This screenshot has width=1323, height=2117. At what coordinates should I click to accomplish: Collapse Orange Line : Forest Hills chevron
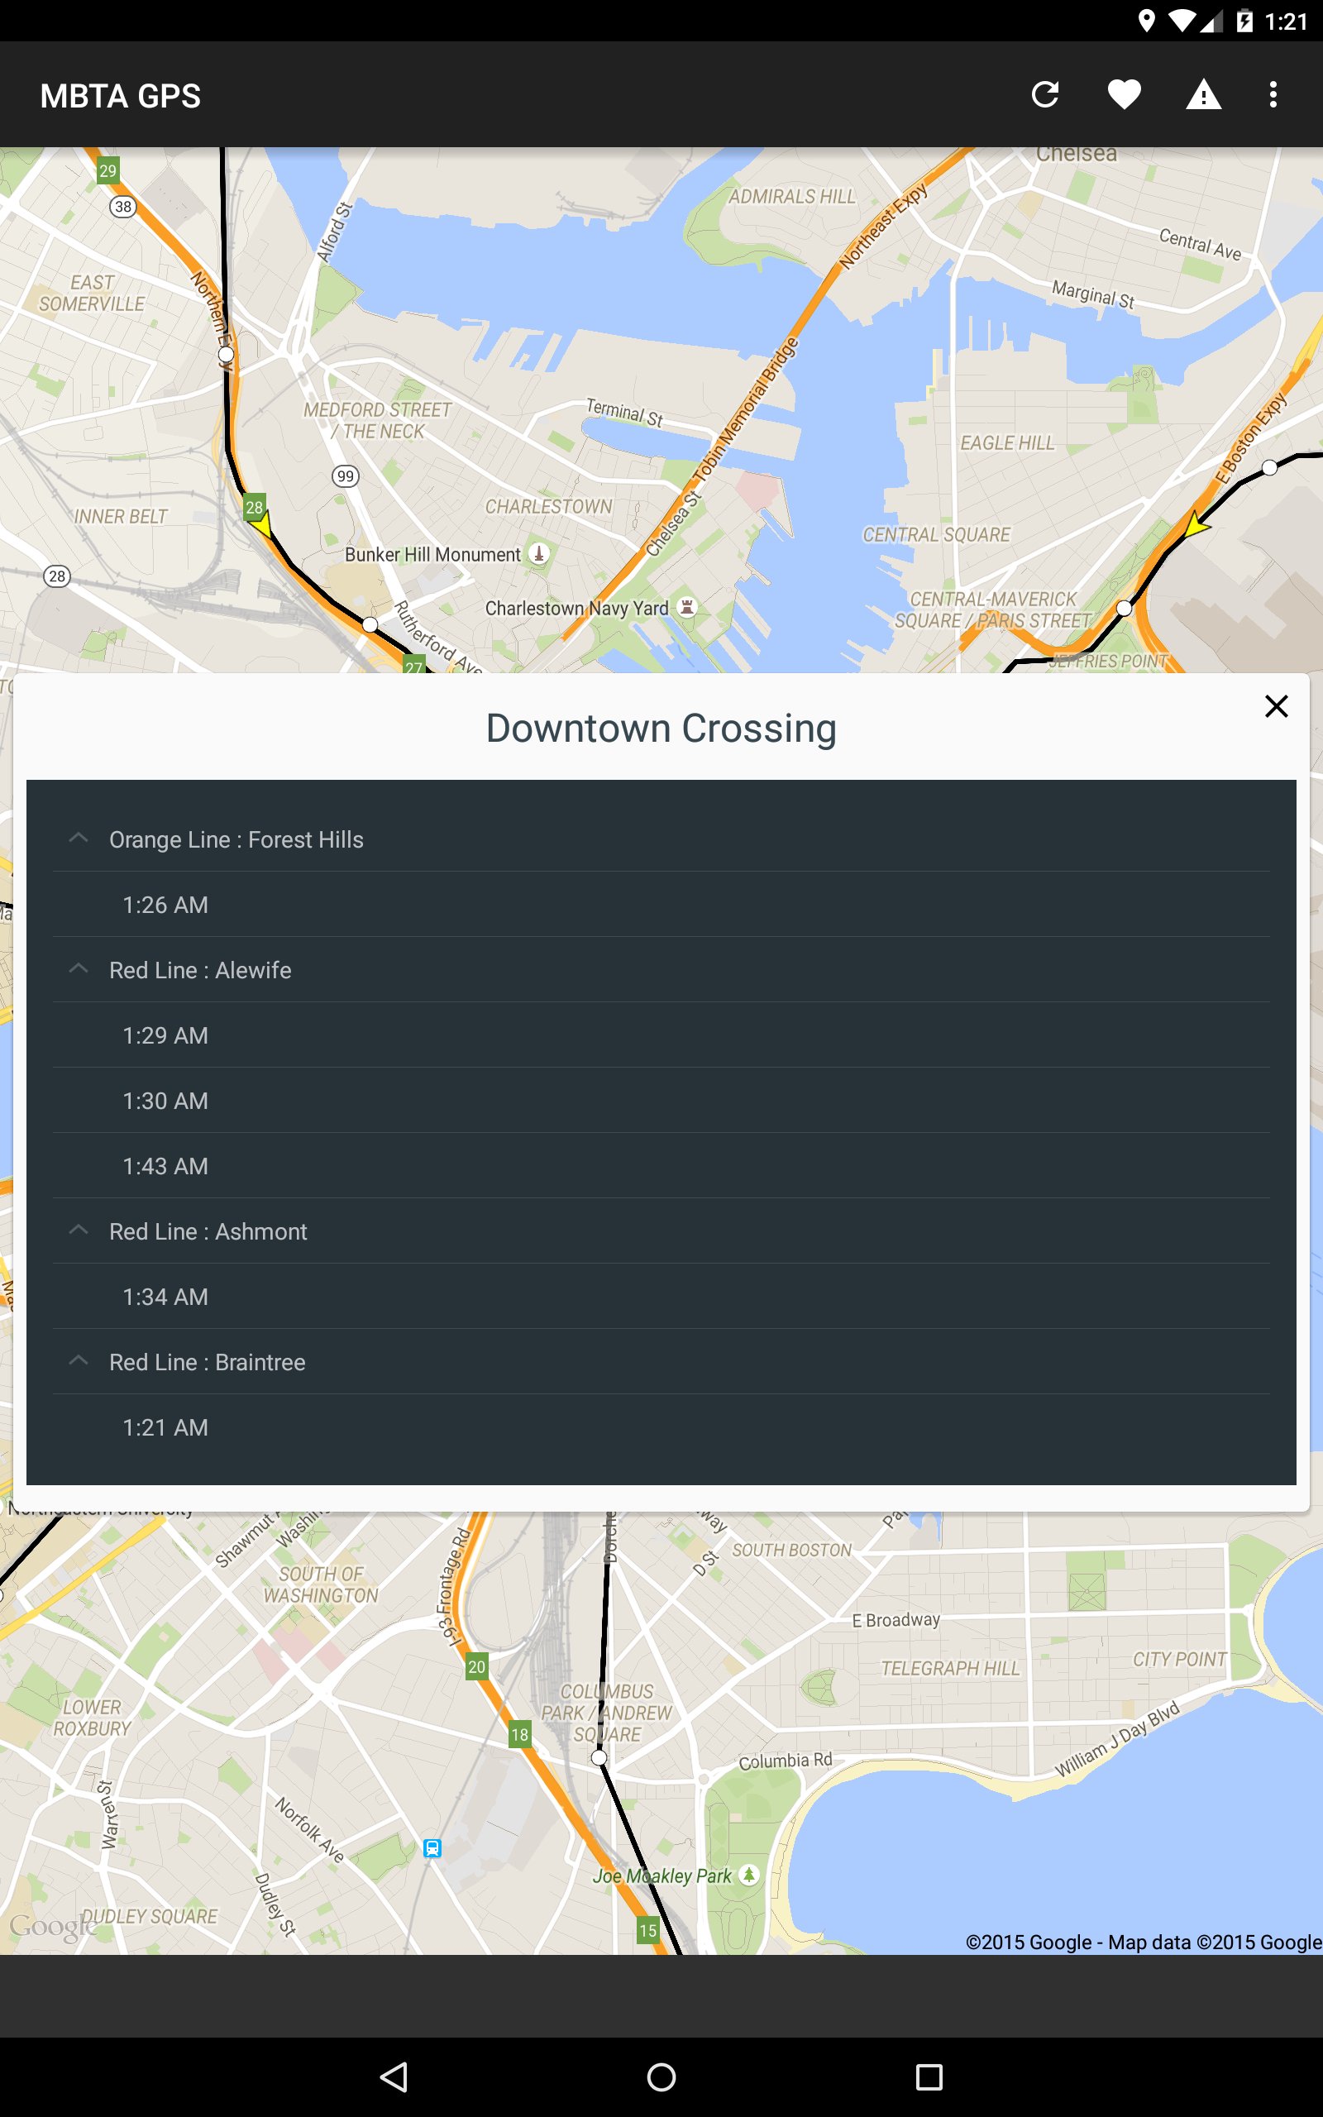point(79,839)
